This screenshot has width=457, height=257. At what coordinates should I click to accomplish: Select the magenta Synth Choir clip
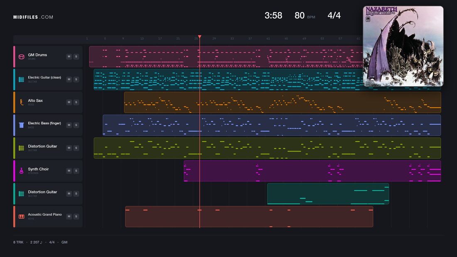312,171
